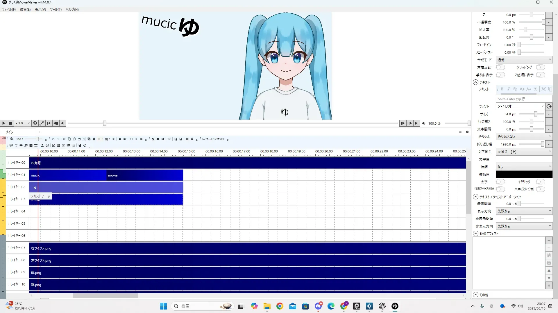
Task: Select the movie clip on レイヤー 01
Action: [144, 175]
